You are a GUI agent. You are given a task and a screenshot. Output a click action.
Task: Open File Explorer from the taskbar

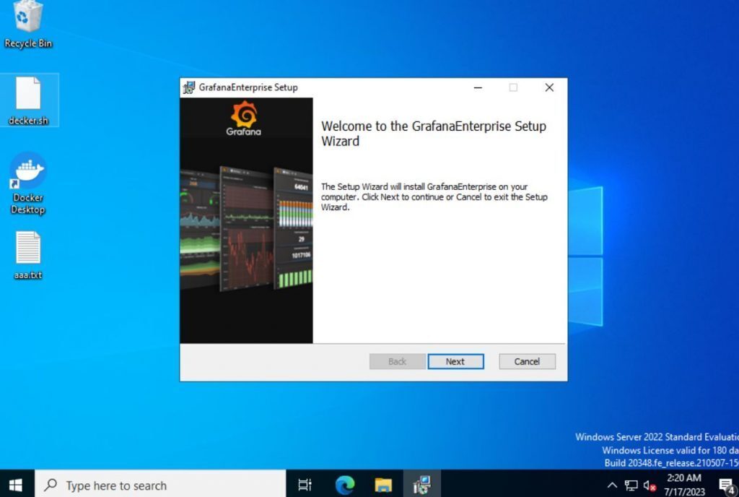tap(382, 484)
